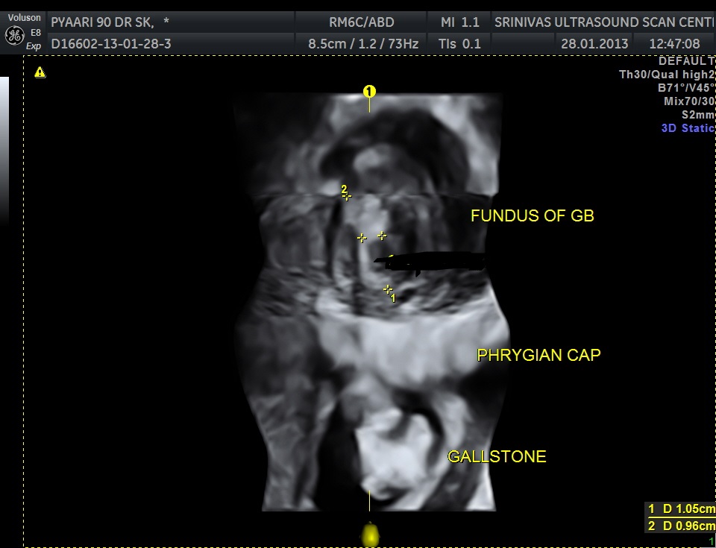Viewport: 716px width, 548px height.
Task: Select the left unlabeled caliper cross
Action: click(x=362, y=238)
